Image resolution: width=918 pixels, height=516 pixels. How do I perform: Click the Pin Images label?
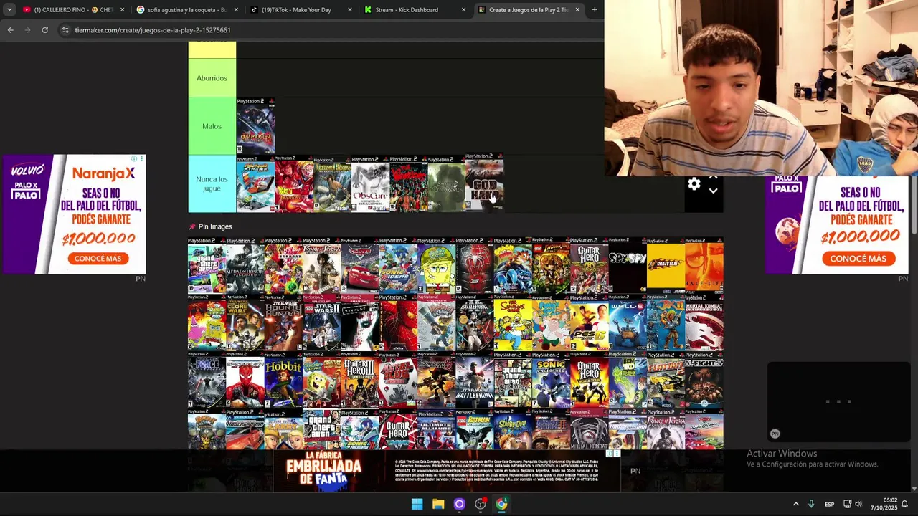click(x=215, y=226)
